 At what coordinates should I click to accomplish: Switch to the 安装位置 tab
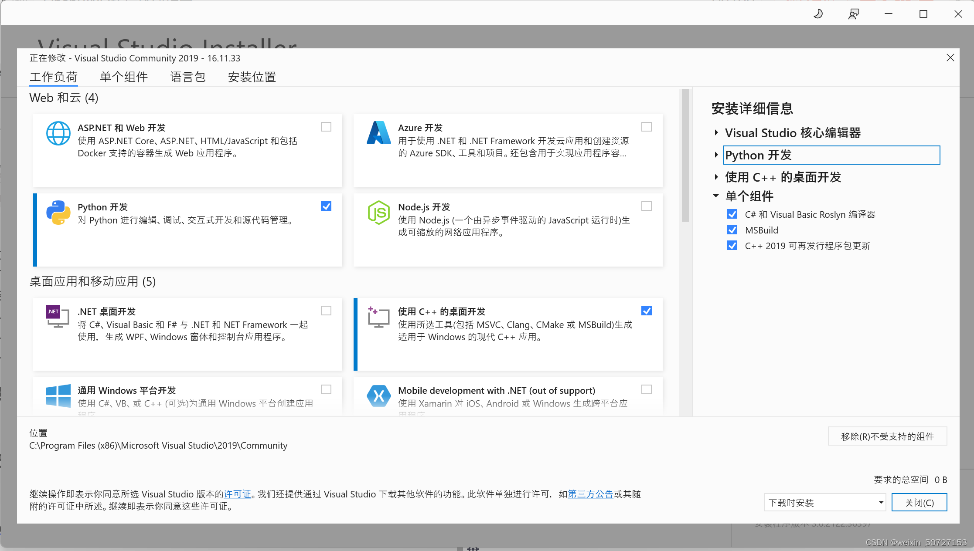[x=252, y=77]
